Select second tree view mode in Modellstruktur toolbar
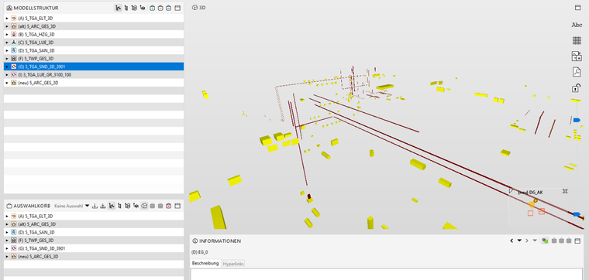This screenshot has height=280, width=589. [126, 8]
